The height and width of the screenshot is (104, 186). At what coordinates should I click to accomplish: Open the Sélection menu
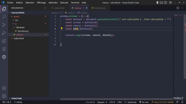point(30,3)
